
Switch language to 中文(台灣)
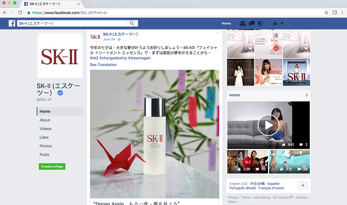pos(257,184)
